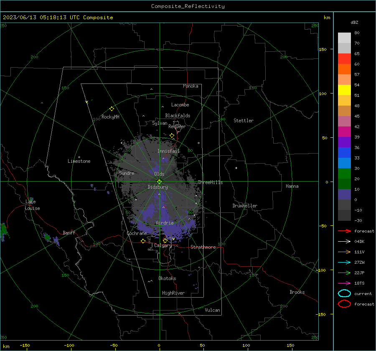Click the Okotoks town label

click(x=167, y=278)
